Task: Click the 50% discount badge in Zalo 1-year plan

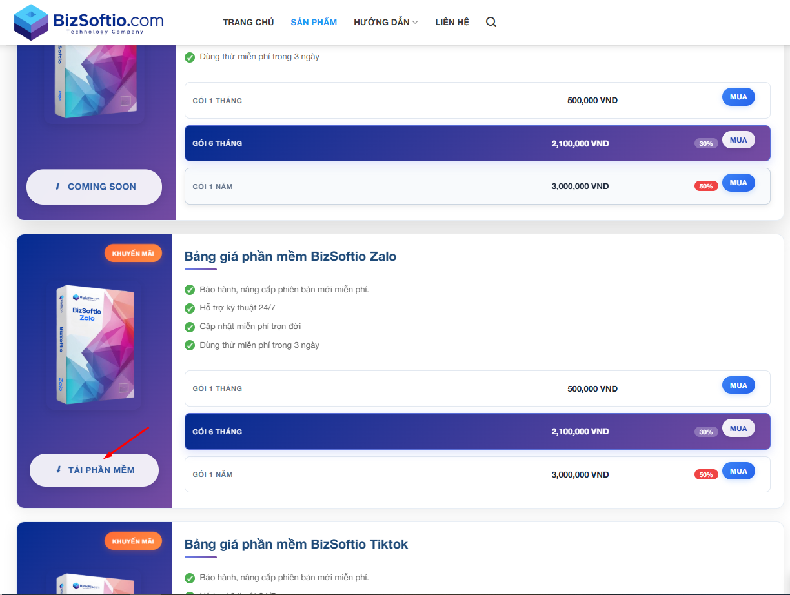Action: coord(705,474)
